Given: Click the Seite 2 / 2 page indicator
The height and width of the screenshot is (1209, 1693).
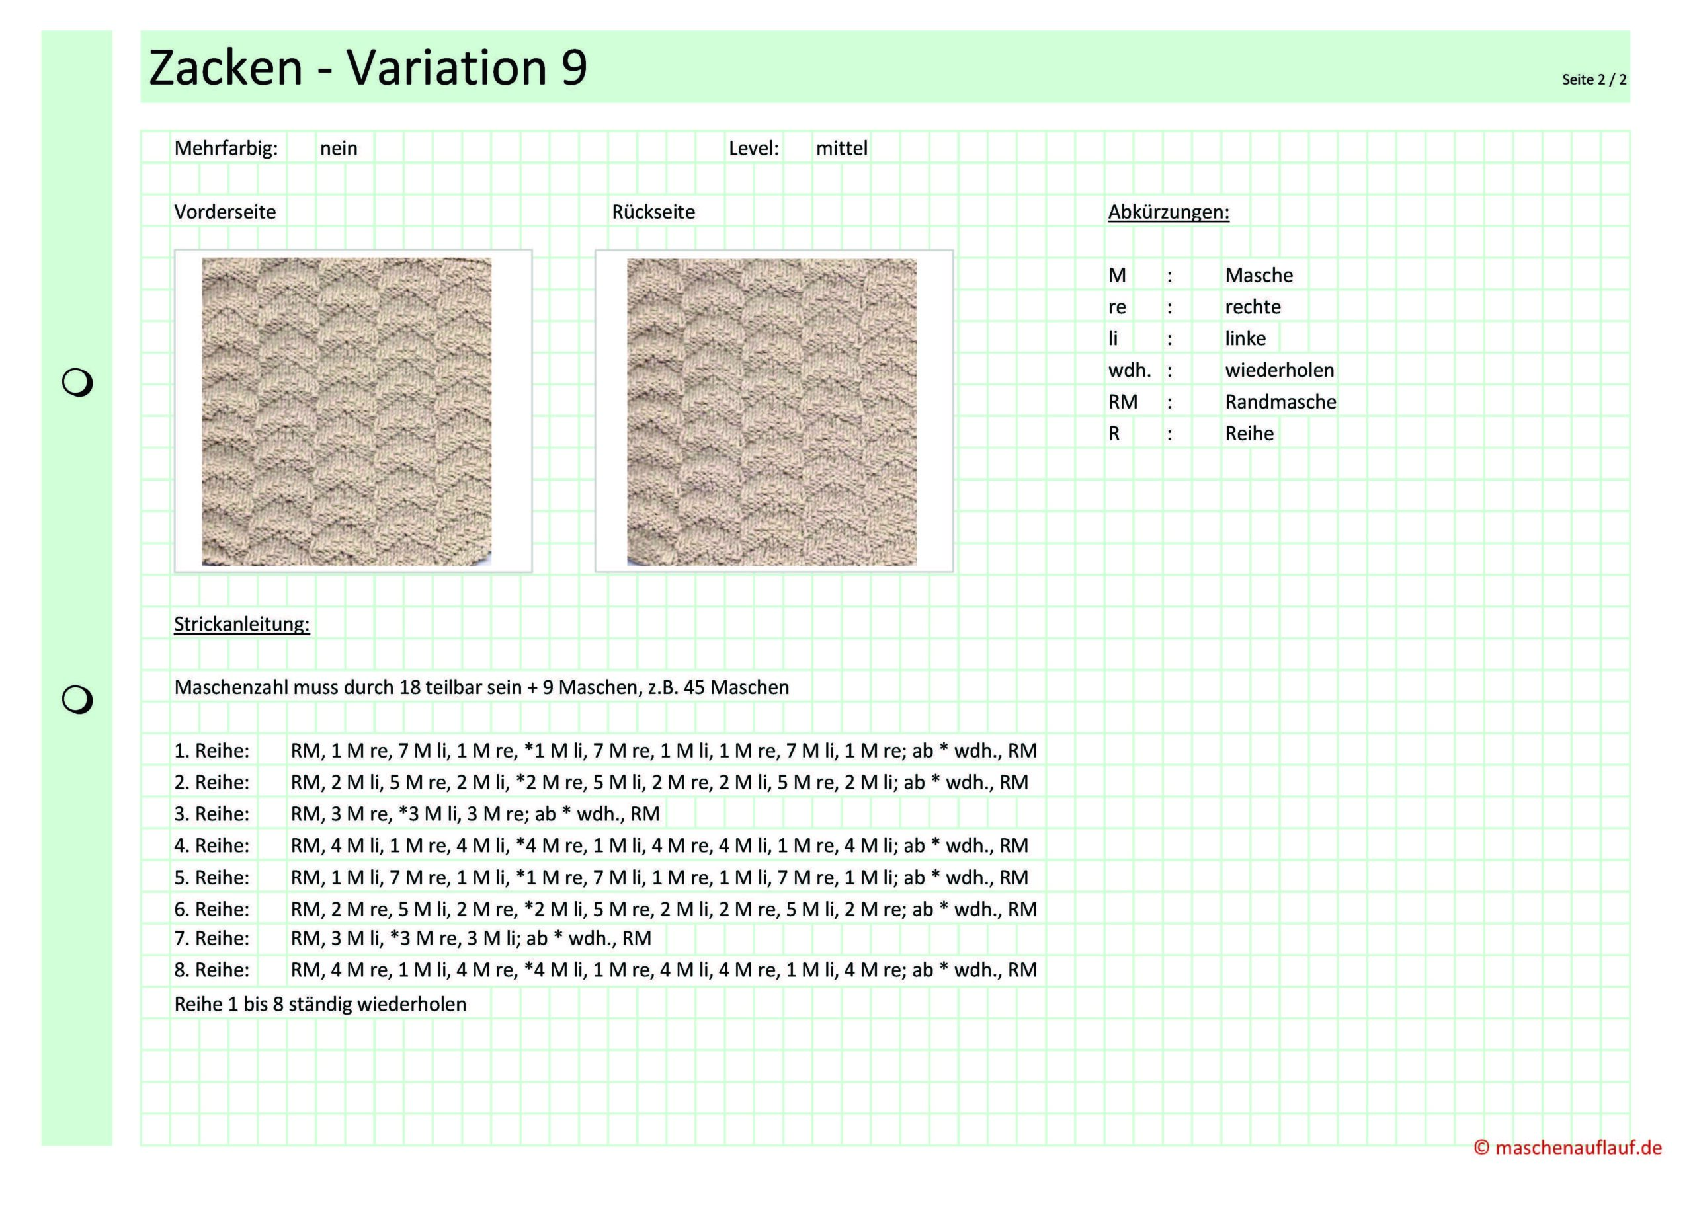Looking at the screenshot, I should click(1594, 80).
